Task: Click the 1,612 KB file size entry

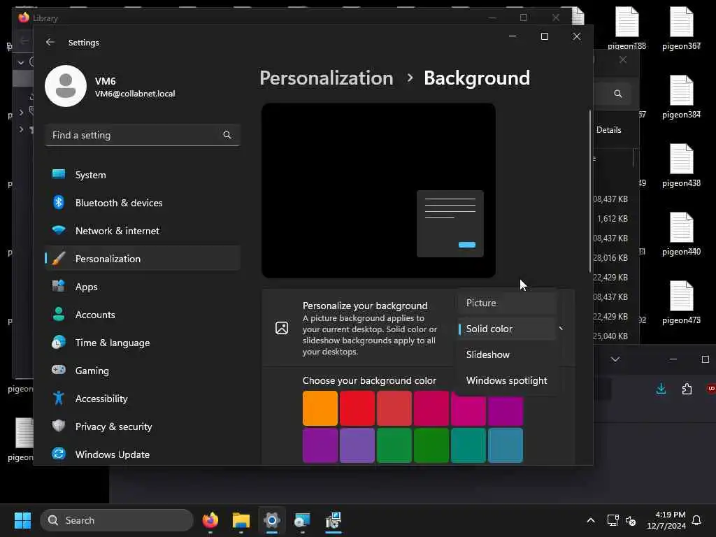Action: (x=613, y=219)
